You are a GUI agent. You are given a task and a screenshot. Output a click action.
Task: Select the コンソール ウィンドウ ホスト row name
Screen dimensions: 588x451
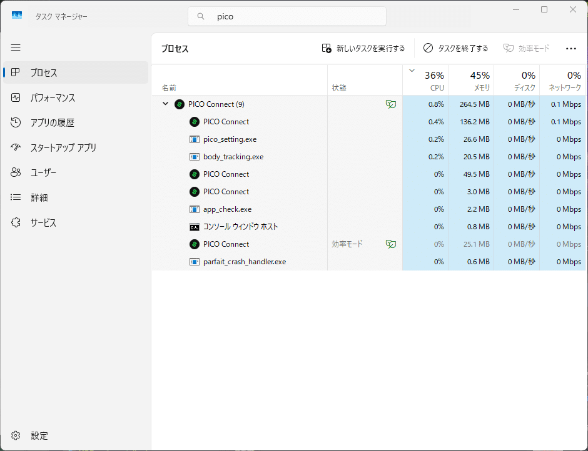pyautogui.click(x=240, y=227)
